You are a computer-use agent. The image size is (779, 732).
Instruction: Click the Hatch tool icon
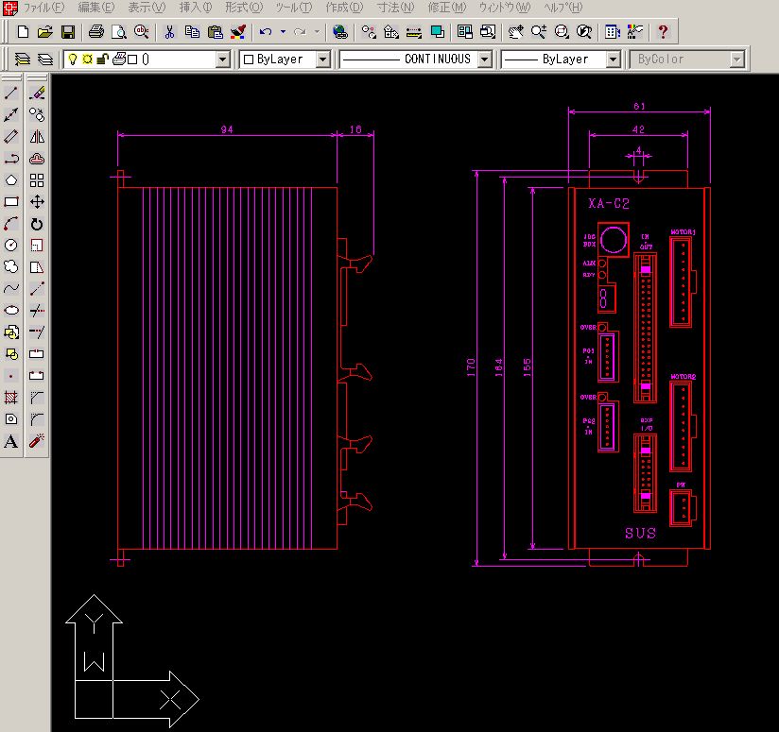pyautogui.click(x=11, y=398)
